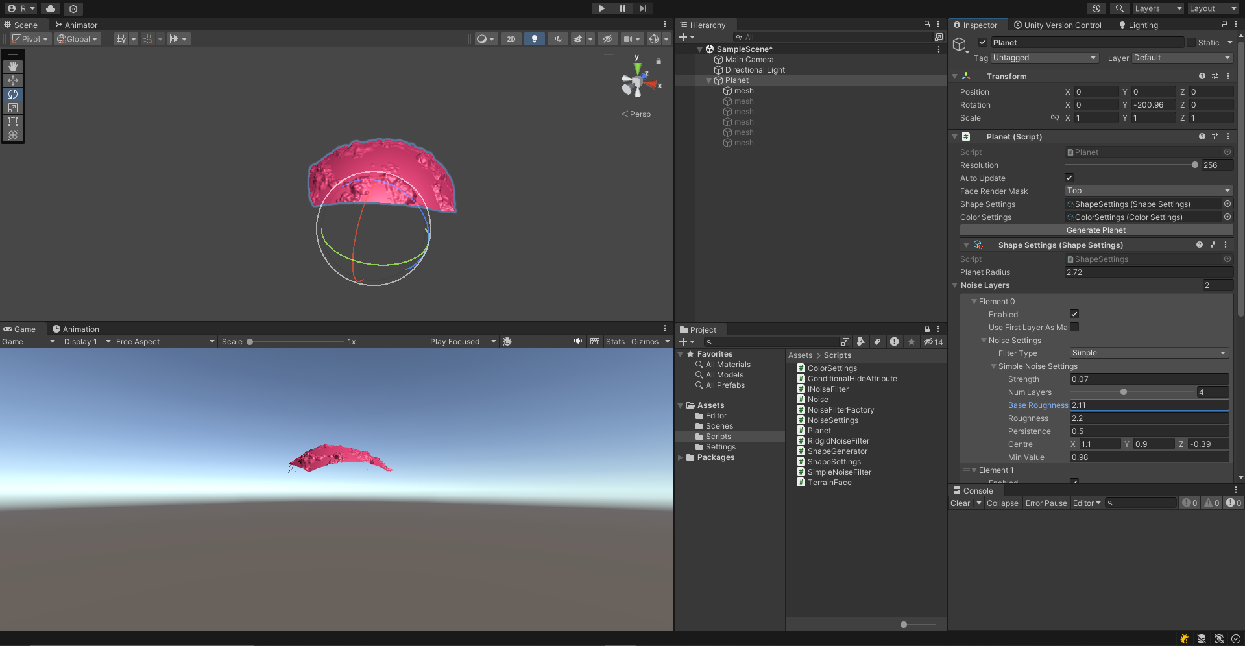Switch to the Animator tab

click(77, 25)
